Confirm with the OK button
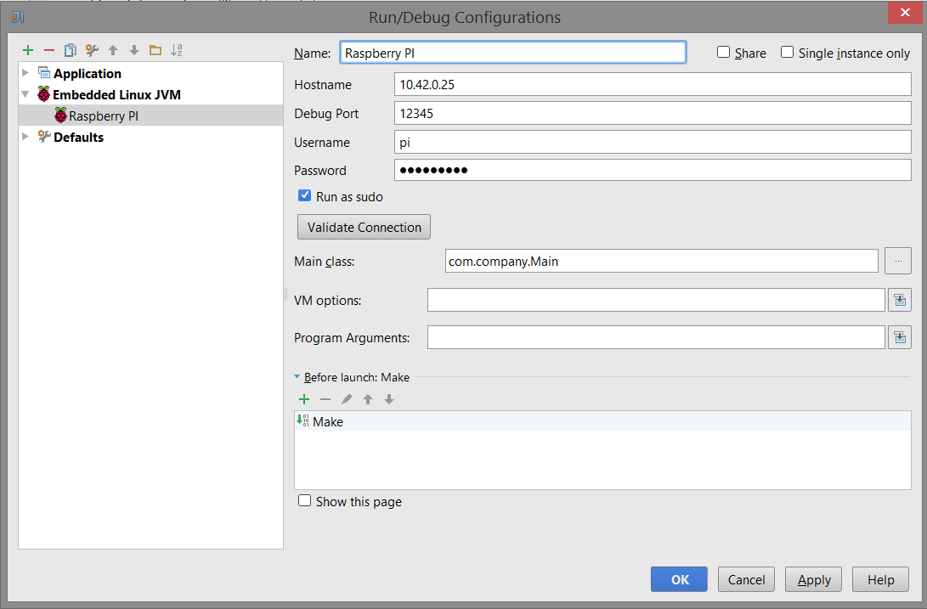Viewport: 927px width, 609px height. click(679, 579)
